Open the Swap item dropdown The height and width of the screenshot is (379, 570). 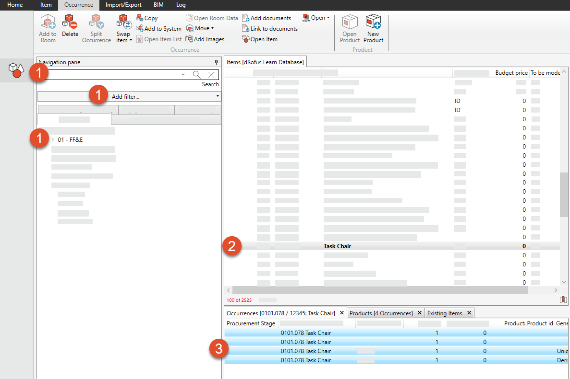coord(123,40)
